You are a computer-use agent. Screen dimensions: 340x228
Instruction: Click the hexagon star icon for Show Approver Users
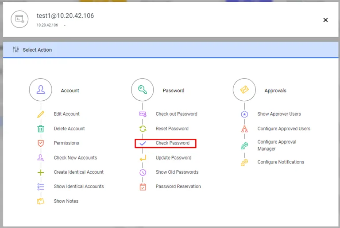click(x=244, y=114)
